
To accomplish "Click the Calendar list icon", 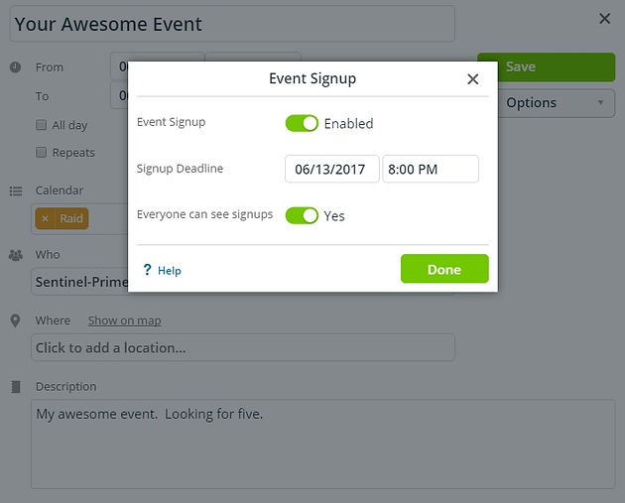I will [16, 190].
